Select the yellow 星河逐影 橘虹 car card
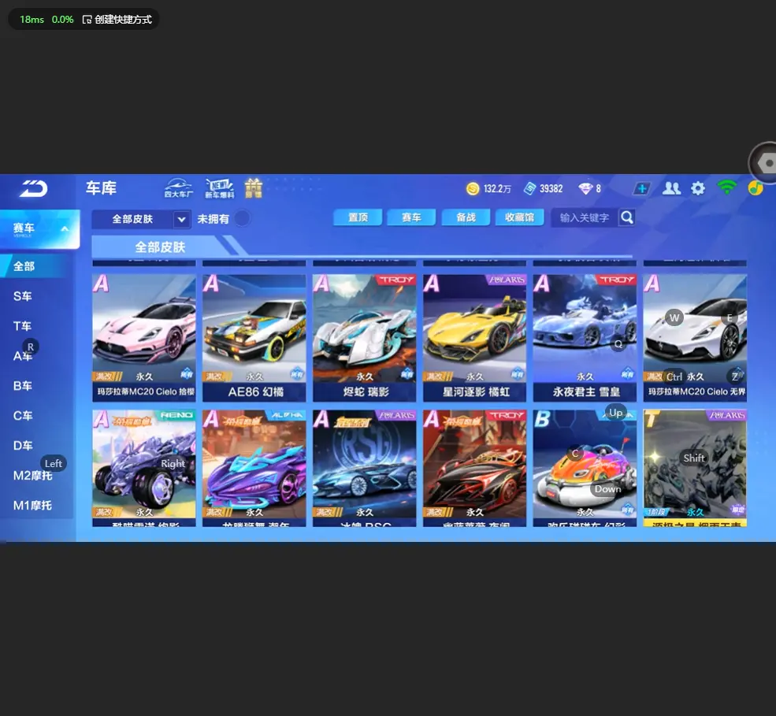Screen dimensions: 776x716 pyautogui.click(x=474, y=338)
